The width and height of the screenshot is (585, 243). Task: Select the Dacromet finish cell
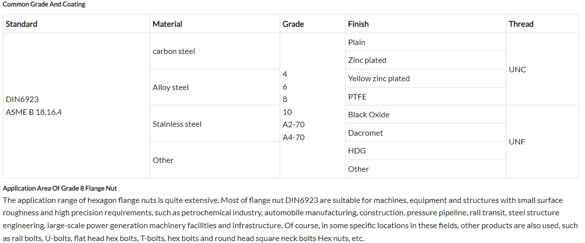point(366,133)
